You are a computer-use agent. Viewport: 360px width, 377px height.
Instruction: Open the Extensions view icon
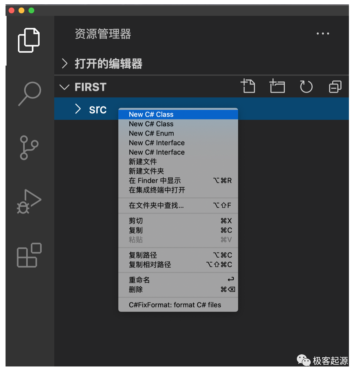pos(29,255)
